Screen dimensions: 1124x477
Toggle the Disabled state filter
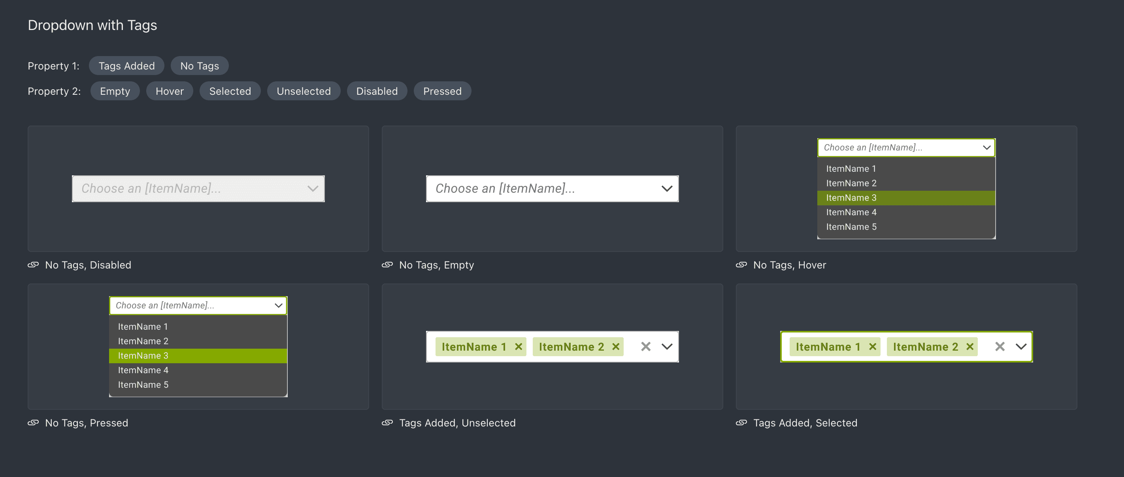[377, 91]
